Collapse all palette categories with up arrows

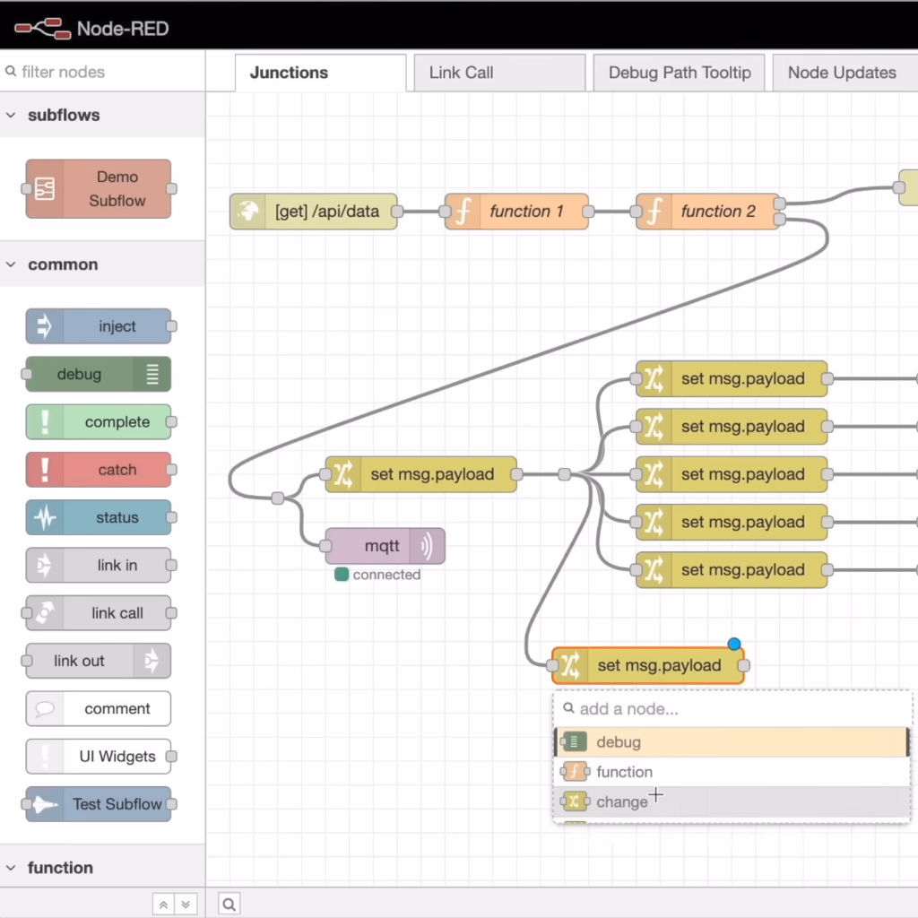point(163,905)
